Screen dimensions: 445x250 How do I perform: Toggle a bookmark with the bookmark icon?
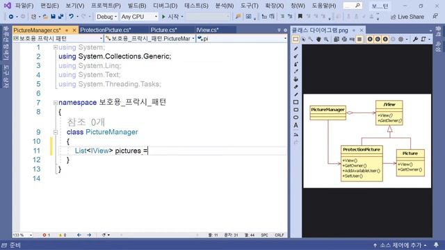(x=300, y=17)
